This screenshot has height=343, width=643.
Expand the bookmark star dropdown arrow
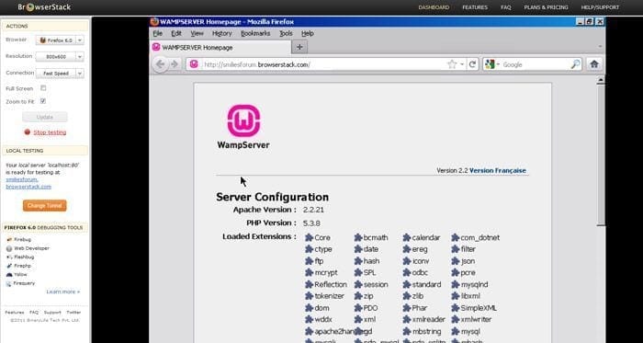click(462, 64)
